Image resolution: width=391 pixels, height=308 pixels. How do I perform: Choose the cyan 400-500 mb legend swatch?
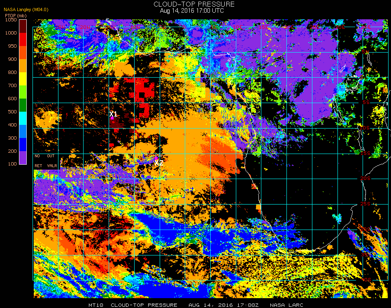click(x=23, y=118)
